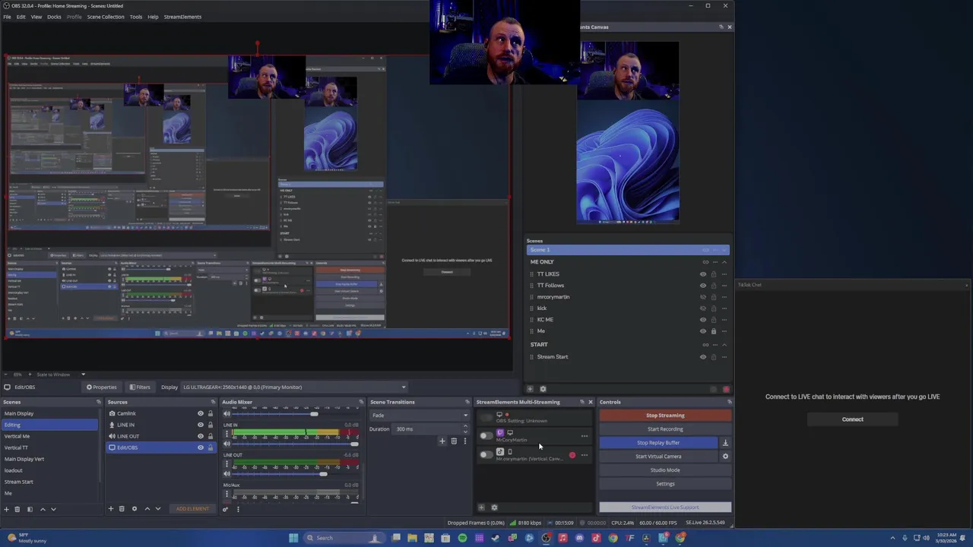
Task: Hide the Camlink source
Action: pos(201,413)
